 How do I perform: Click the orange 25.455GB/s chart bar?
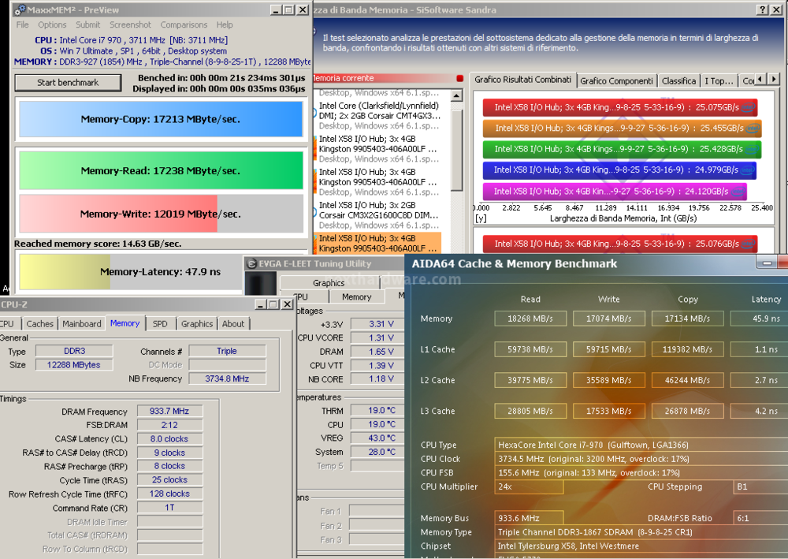coord(623,129)
